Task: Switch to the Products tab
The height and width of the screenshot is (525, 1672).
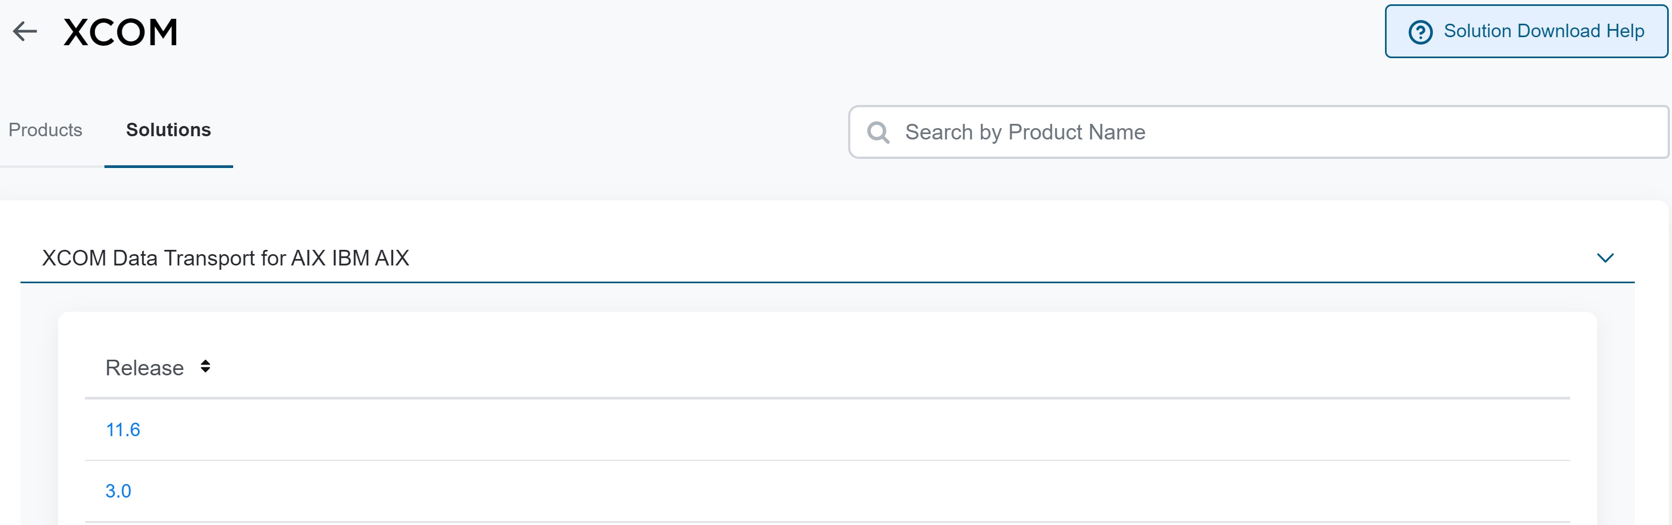Action: click(x=45, y=130)
